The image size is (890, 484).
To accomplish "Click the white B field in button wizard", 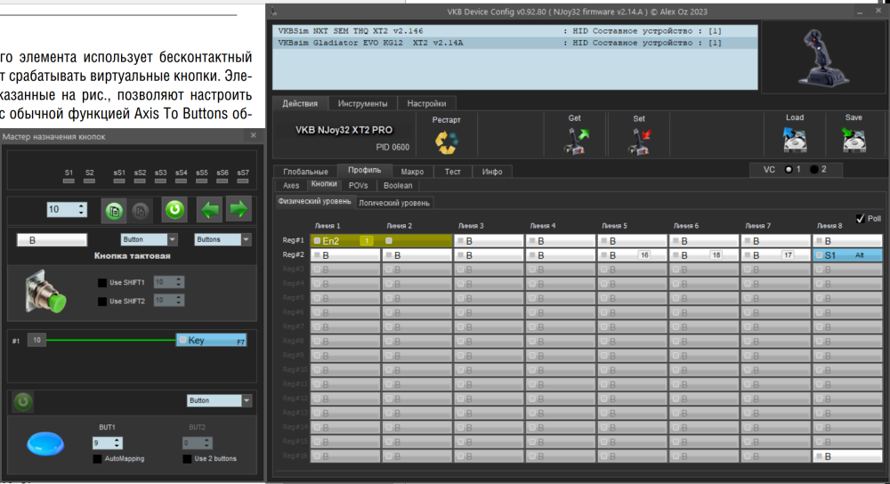I will click(x=52, y=240).
